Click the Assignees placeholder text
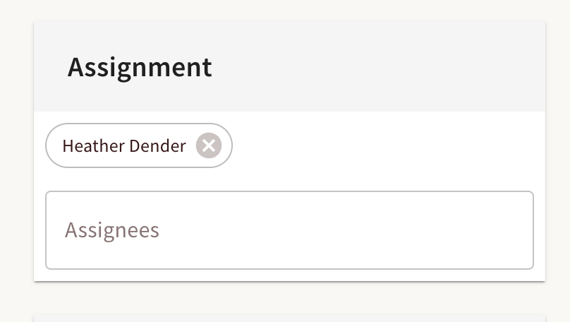This screenshot has width=570, height=322. click(x=112, y=230)
